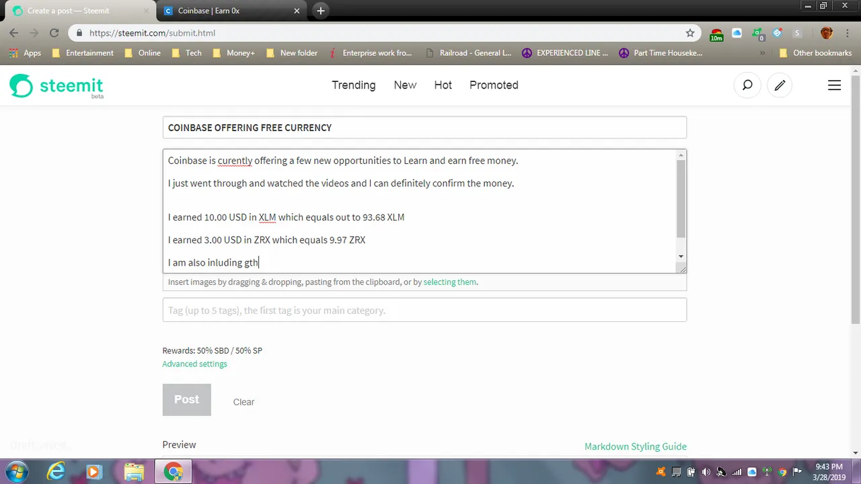Launch Internet Explorer from taskbar
The width and height of the screenshot is (861, 484).
pyautogui.click(x=56, y=472)
